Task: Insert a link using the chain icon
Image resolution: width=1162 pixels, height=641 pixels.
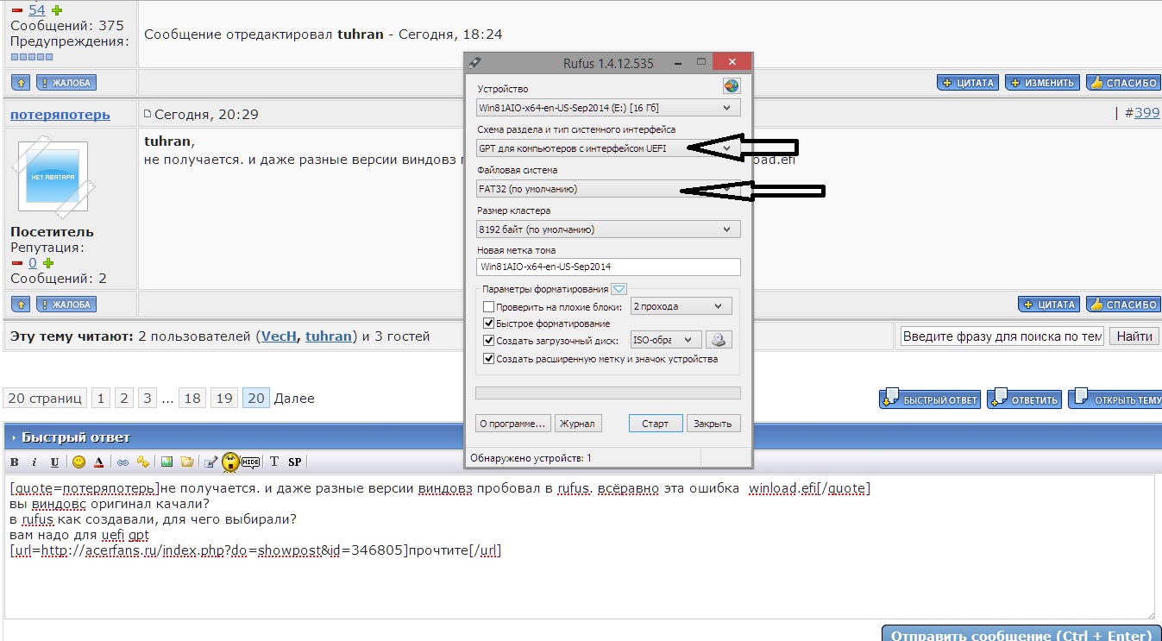Action: (x=122, y=462)
